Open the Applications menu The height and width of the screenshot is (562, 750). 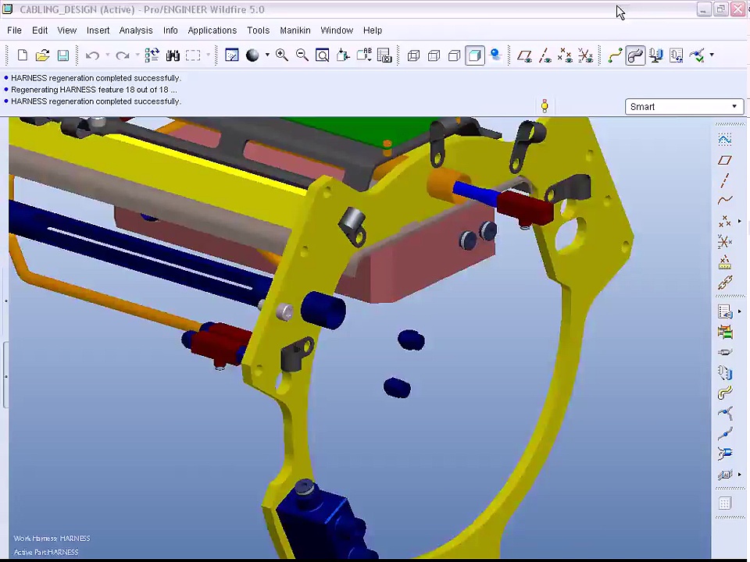click(x=212, y=30)
